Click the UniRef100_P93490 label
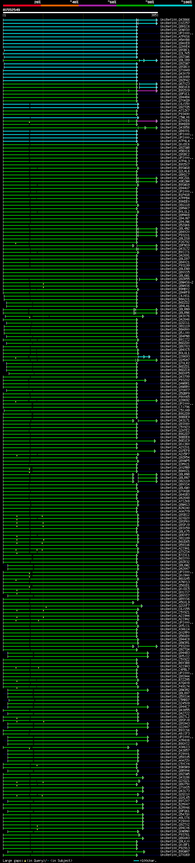The image size is (195, 863). 175,114
